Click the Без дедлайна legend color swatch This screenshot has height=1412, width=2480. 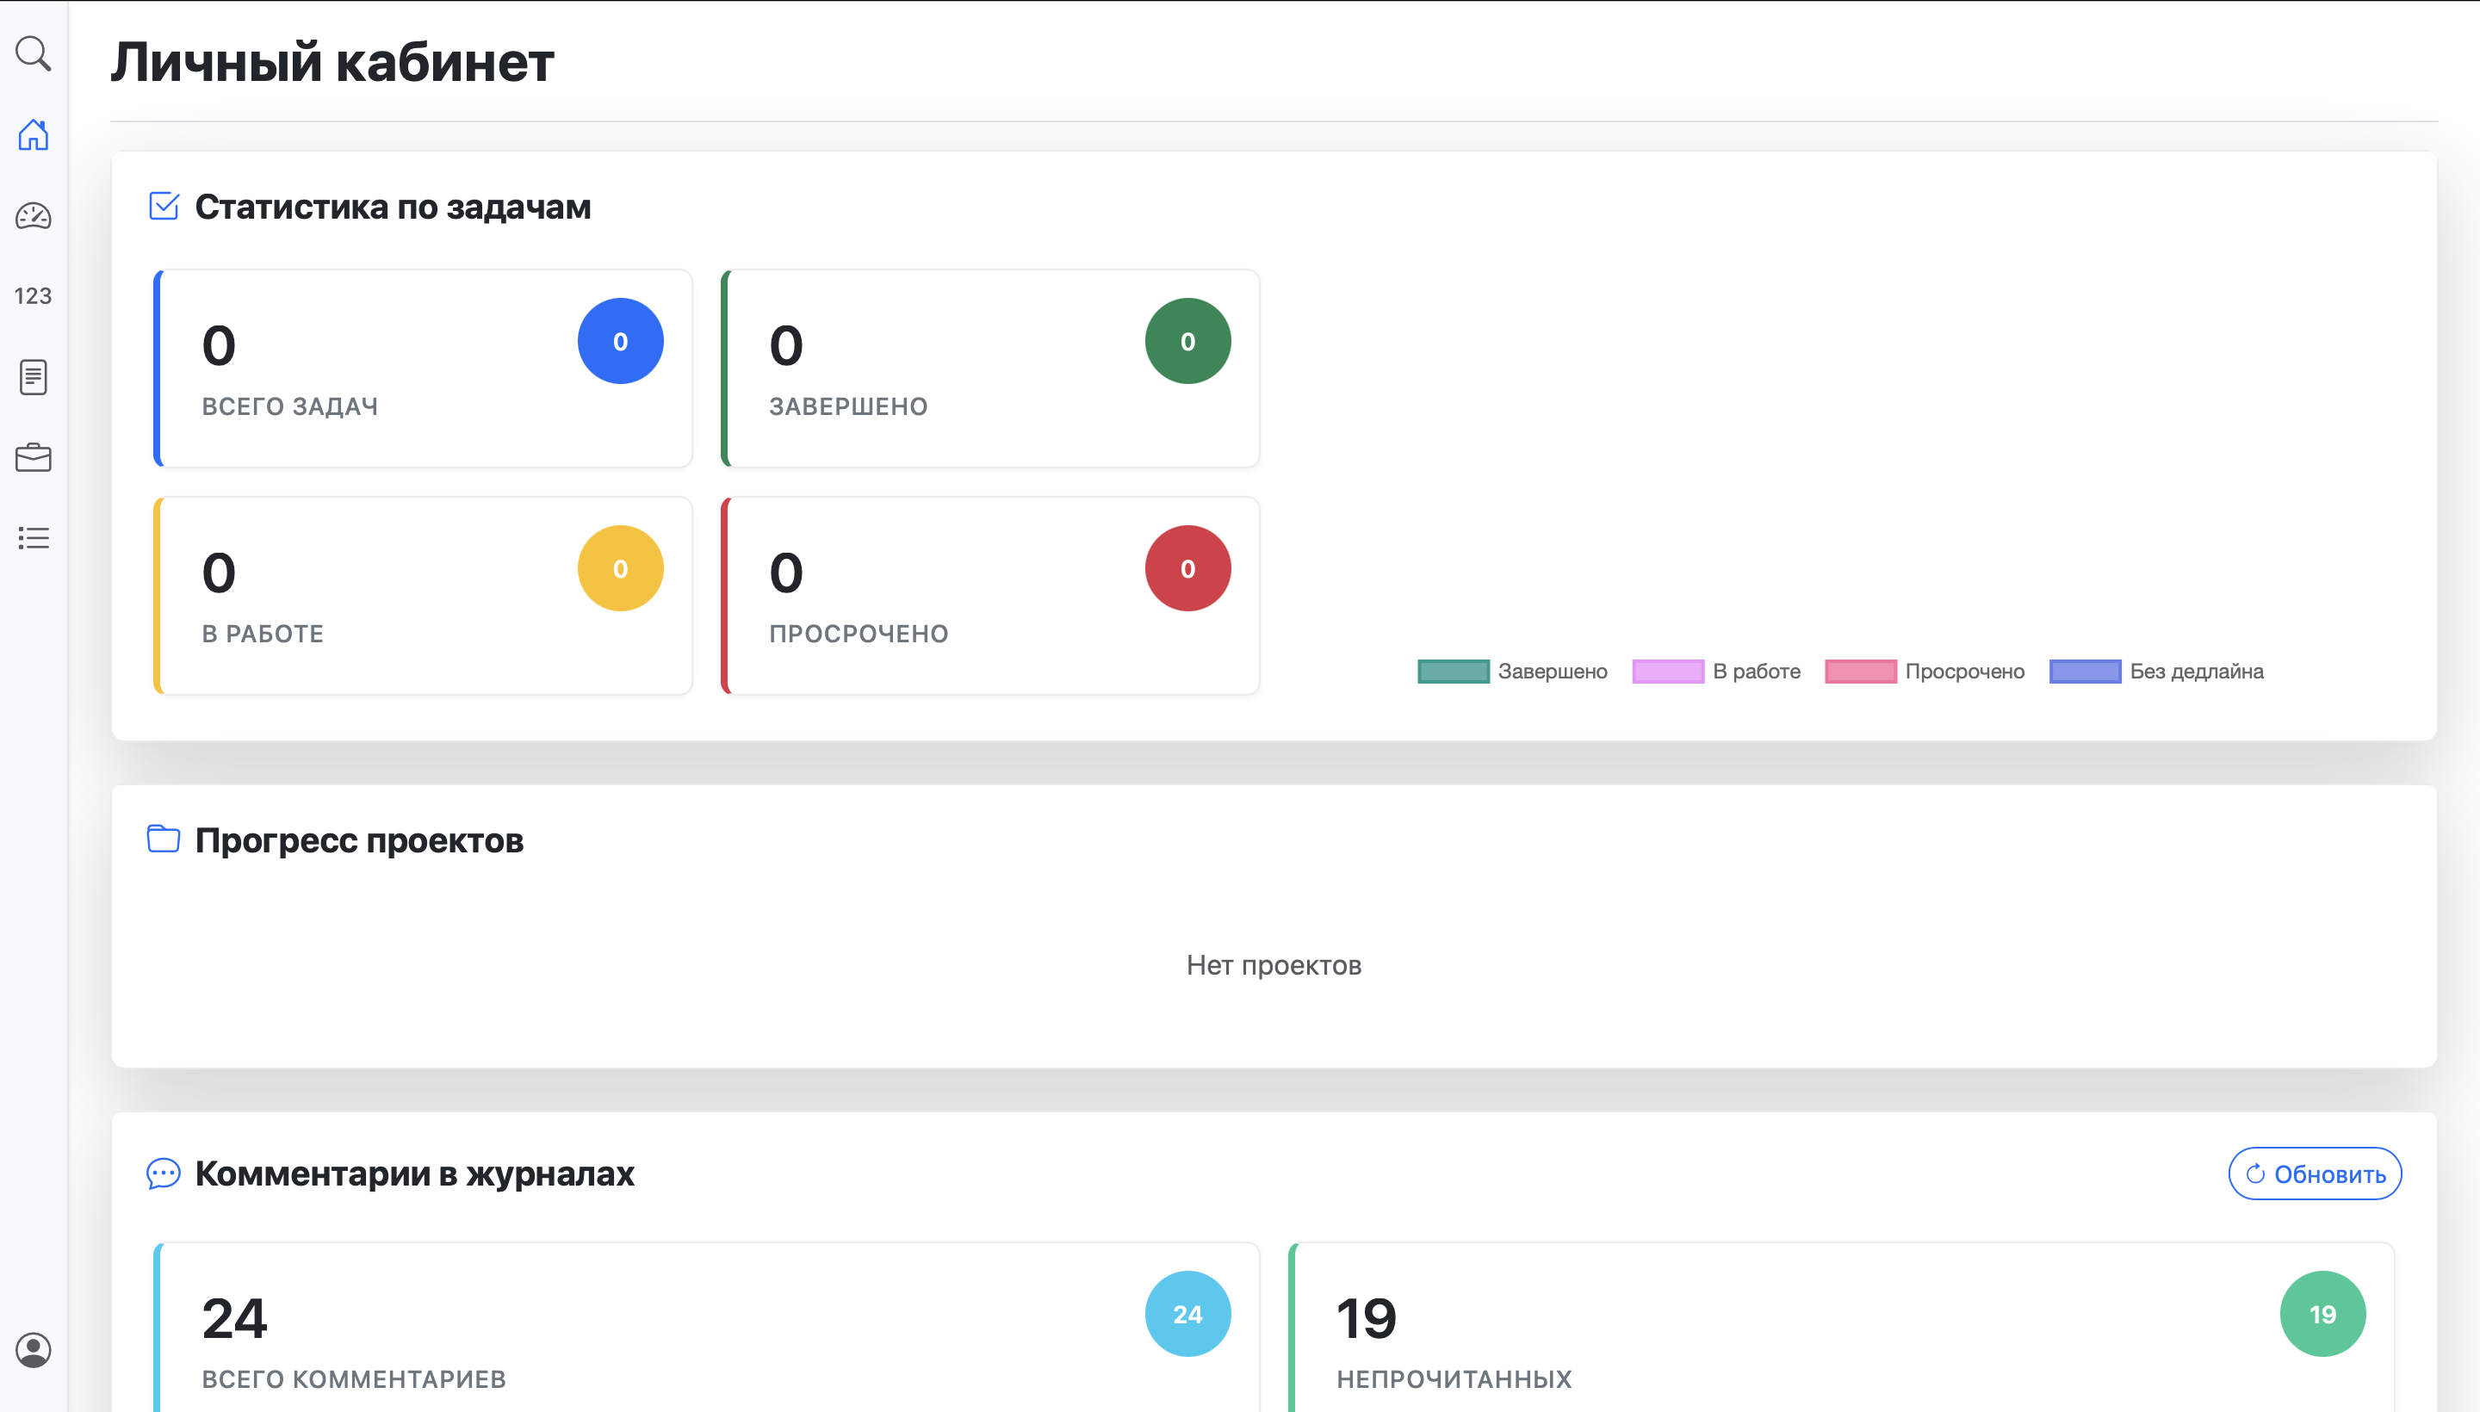click(x=2084, y=671)
